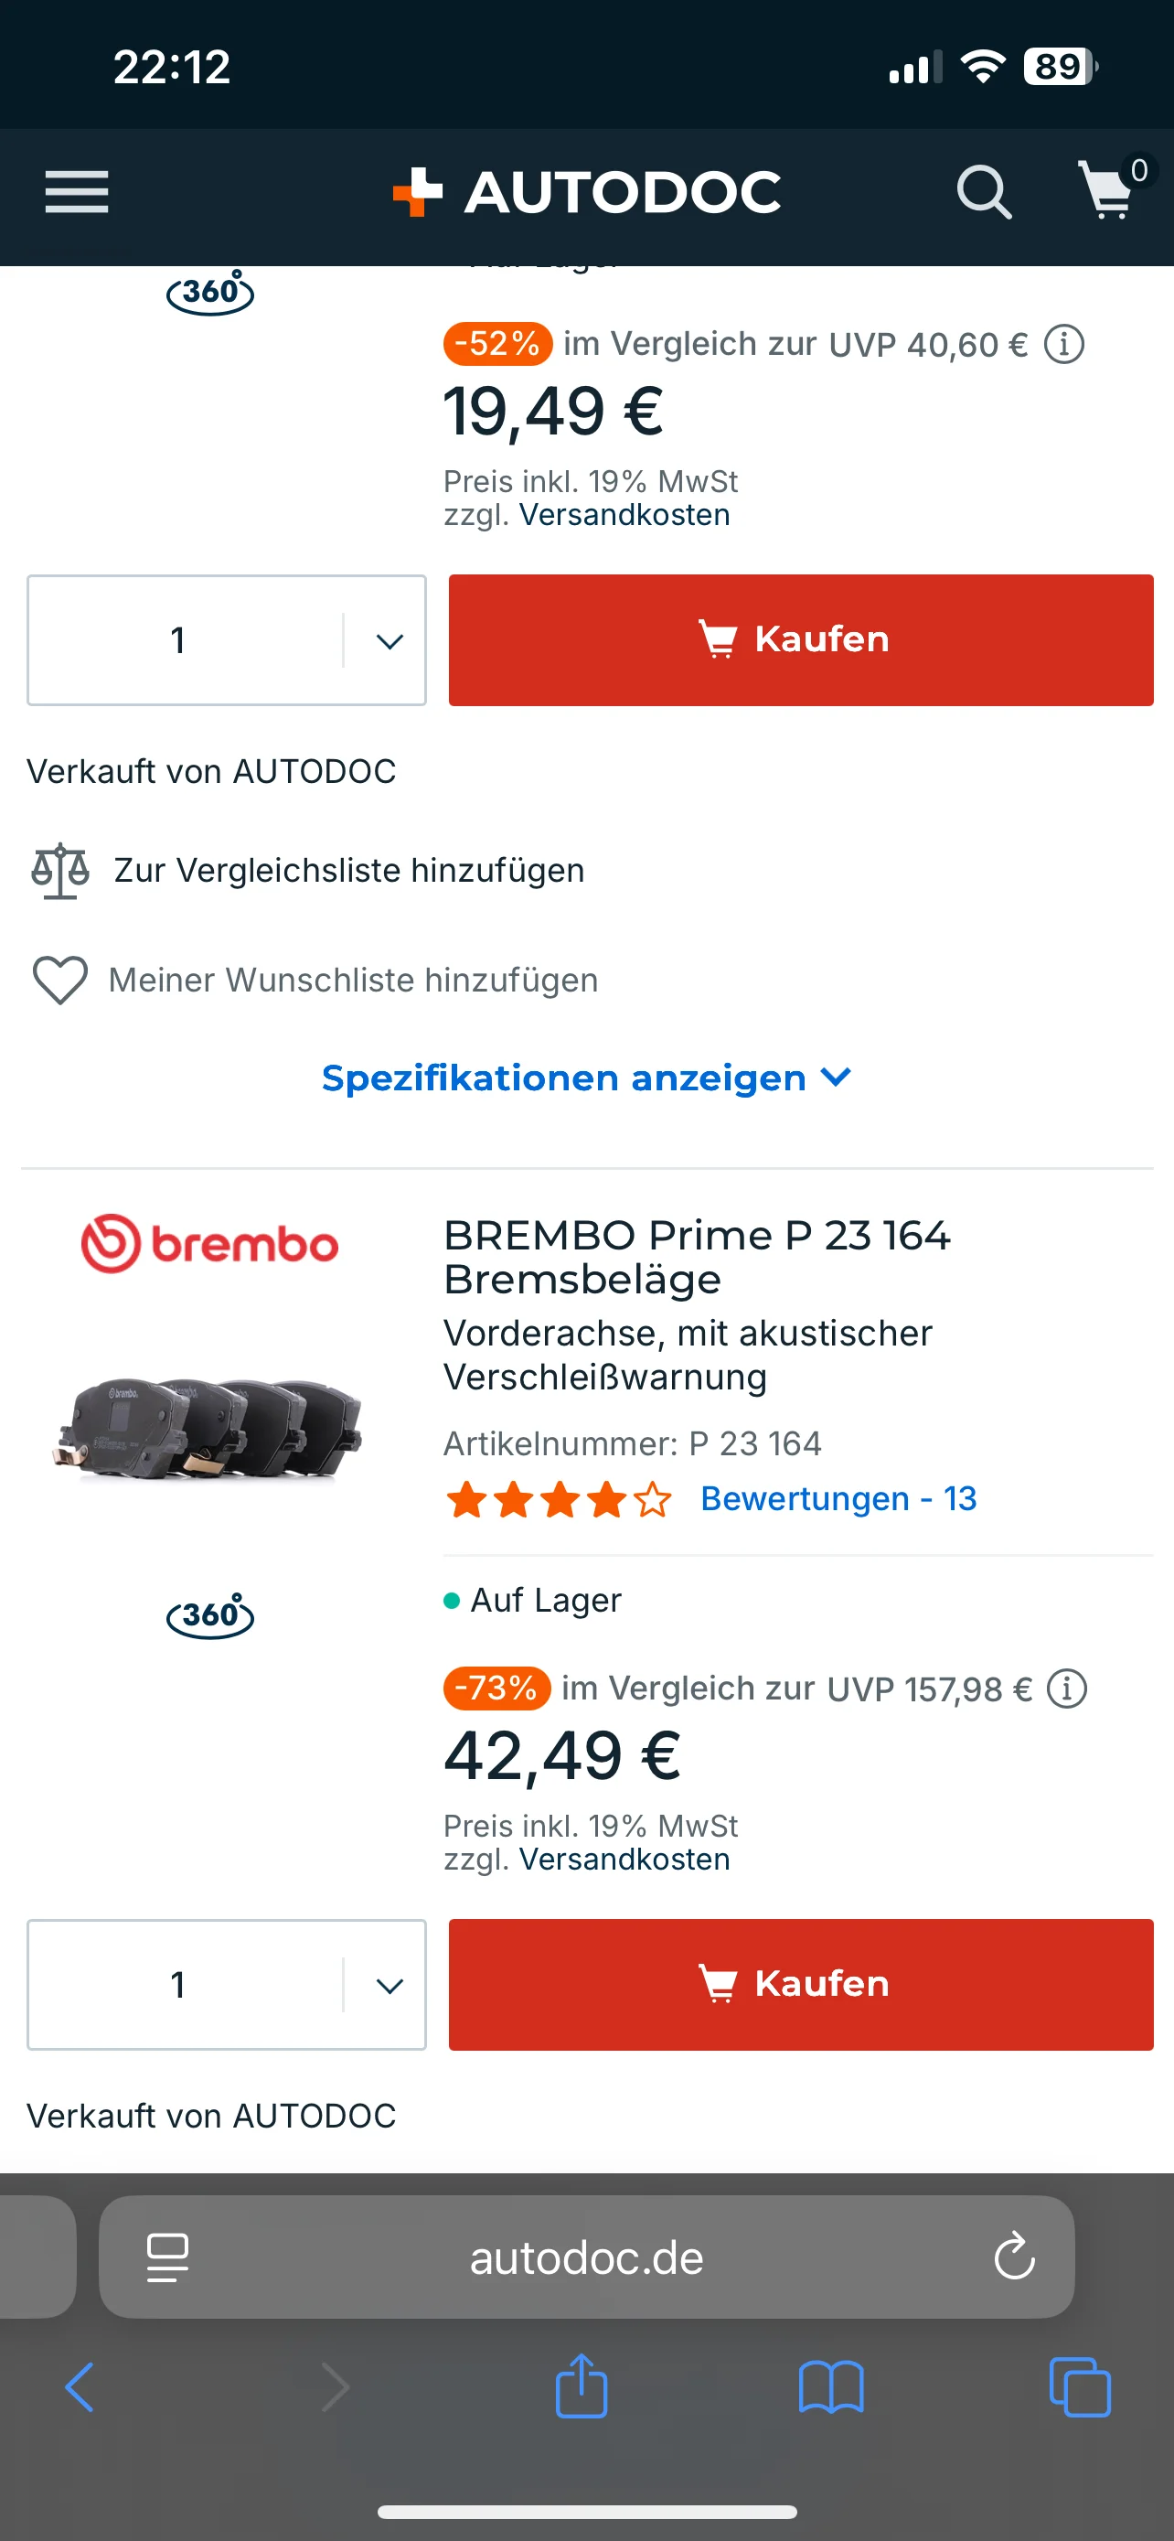Expand Spezifikationen anzeigen

pos(586,1078)
